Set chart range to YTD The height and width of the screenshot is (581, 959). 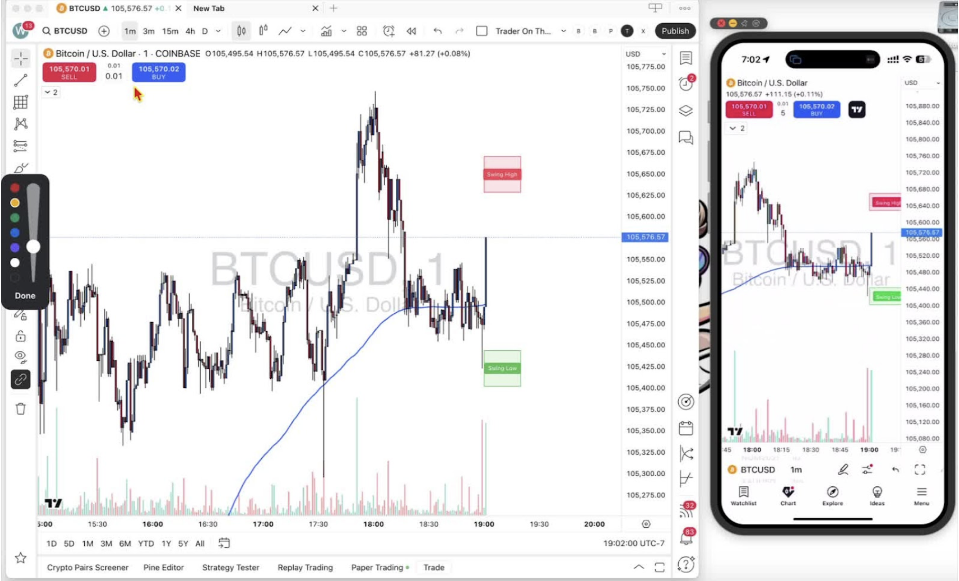pyautogui.click(x=146, y=543)
